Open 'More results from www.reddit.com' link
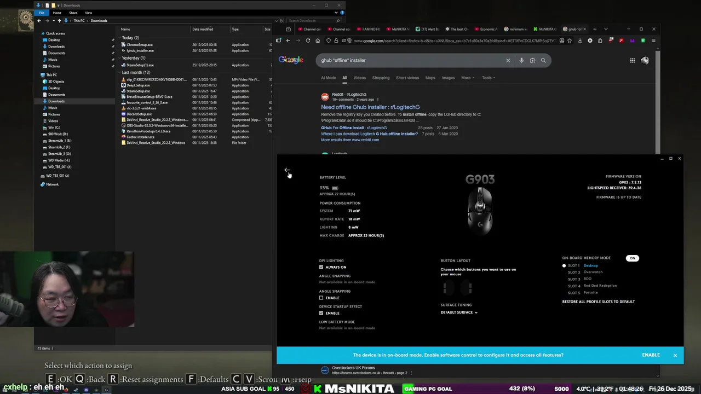Screen dimensions: 701x394 (350, 140)
